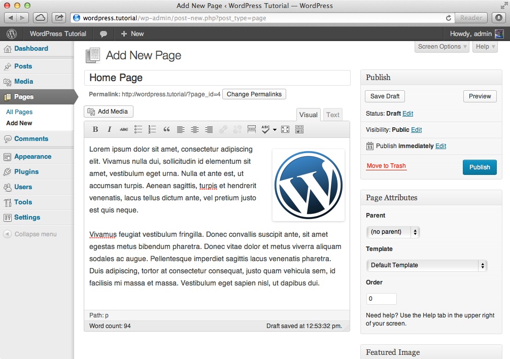The width and height of the screenshot is (510, 359).
Task: Open the Howdy, admin account menu
Action: (477, 34)
